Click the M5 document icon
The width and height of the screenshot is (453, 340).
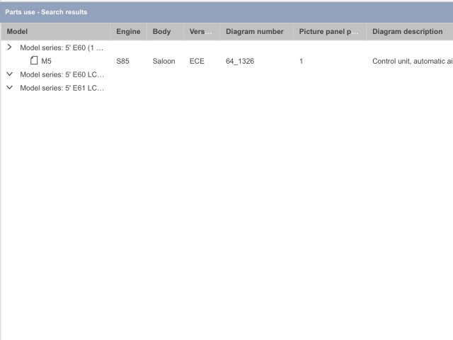[x=34, y=61]
